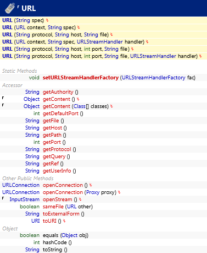Click the hashCode method entry
This screenshot has width=207, height=253.
[x=55, y=243]
